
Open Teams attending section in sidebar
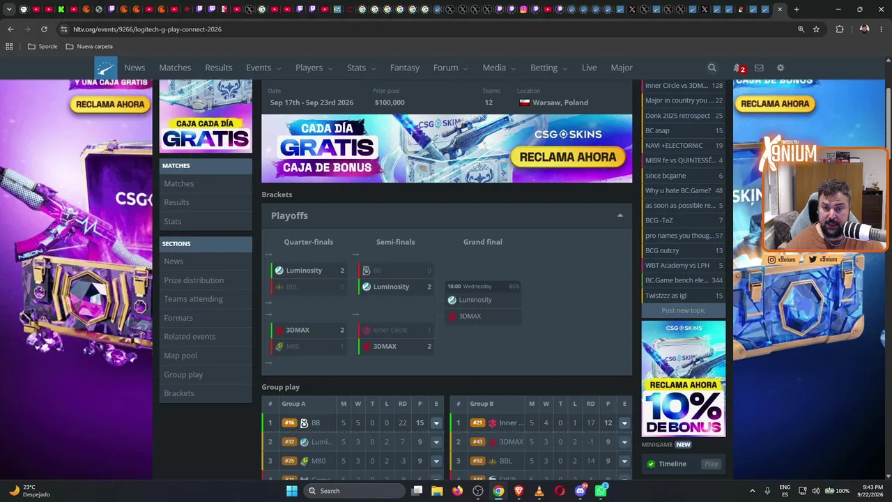206,299
